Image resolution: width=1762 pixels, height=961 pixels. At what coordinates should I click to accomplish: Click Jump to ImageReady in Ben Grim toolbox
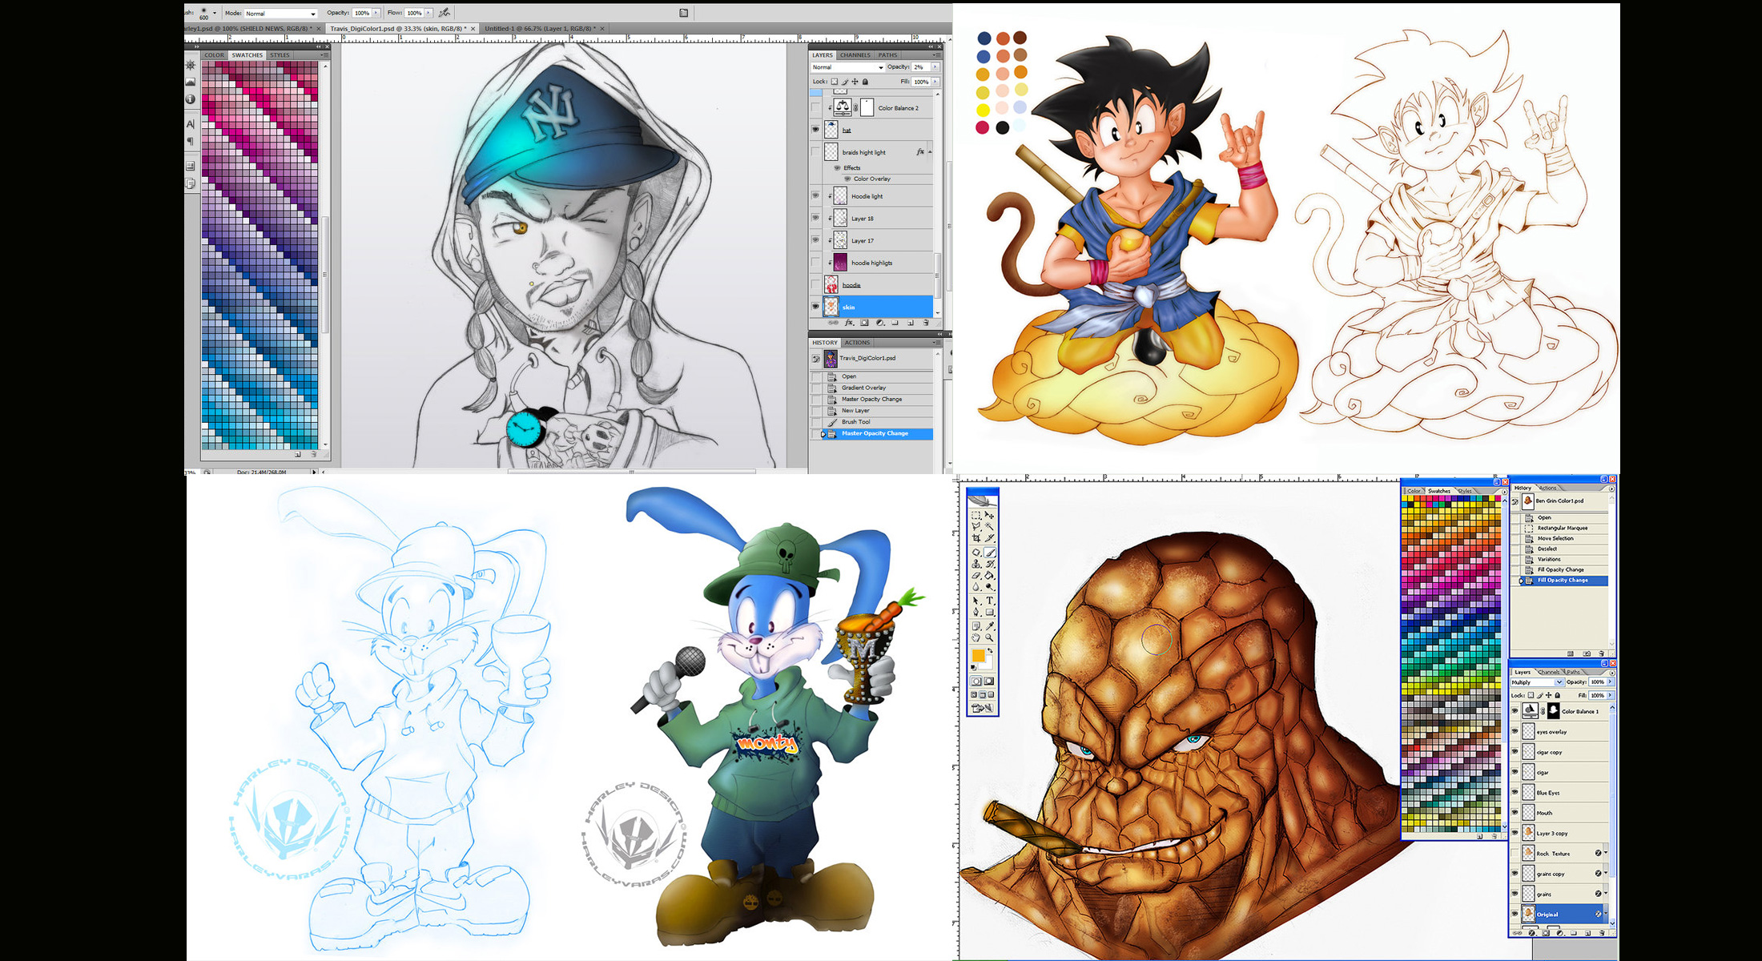click(982, 708)
